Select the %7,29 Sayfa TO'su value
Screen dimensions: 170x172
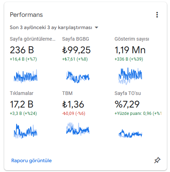tap(127, 104)
